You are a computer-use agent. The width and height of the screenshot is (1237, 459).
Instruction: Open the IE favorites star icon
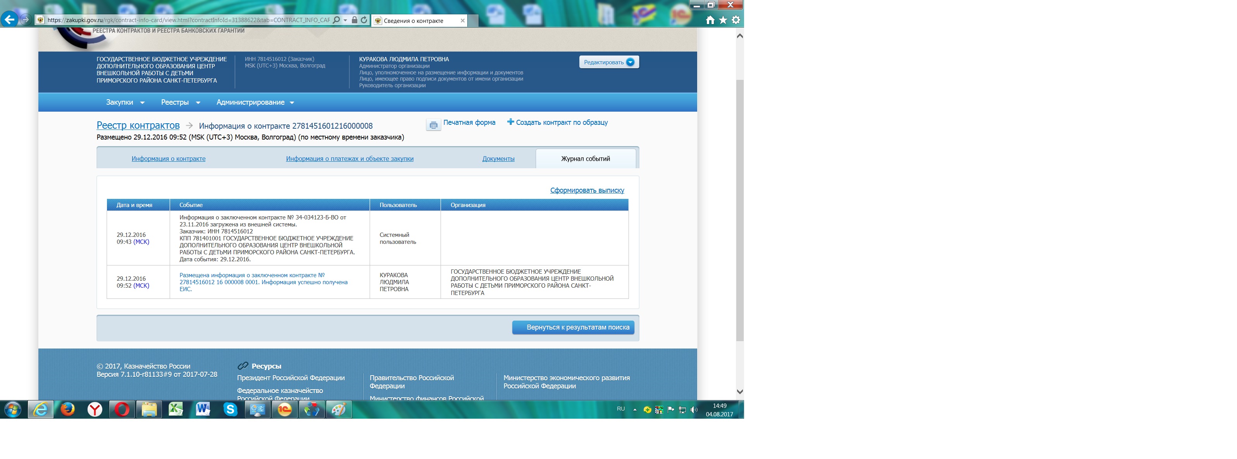pos(723,20)
